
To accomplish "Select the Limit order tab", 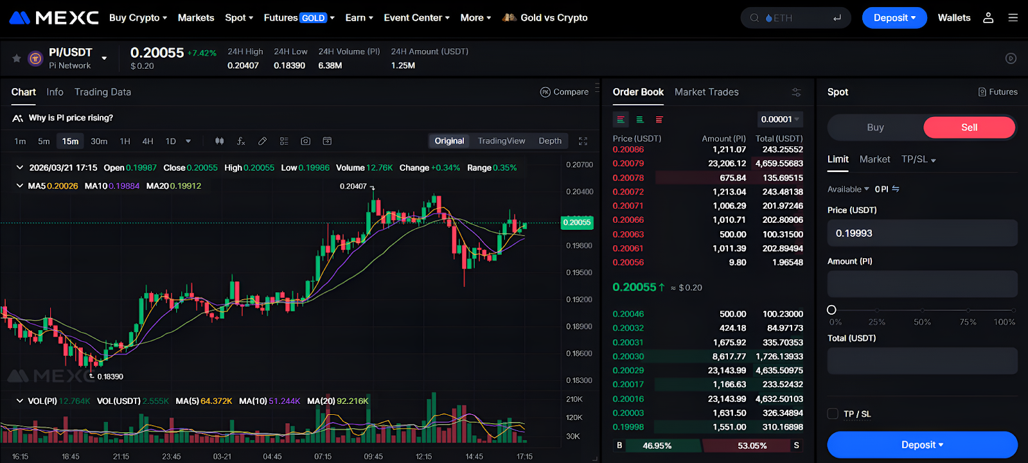I will pyautogui.click(x=838, y=159).
